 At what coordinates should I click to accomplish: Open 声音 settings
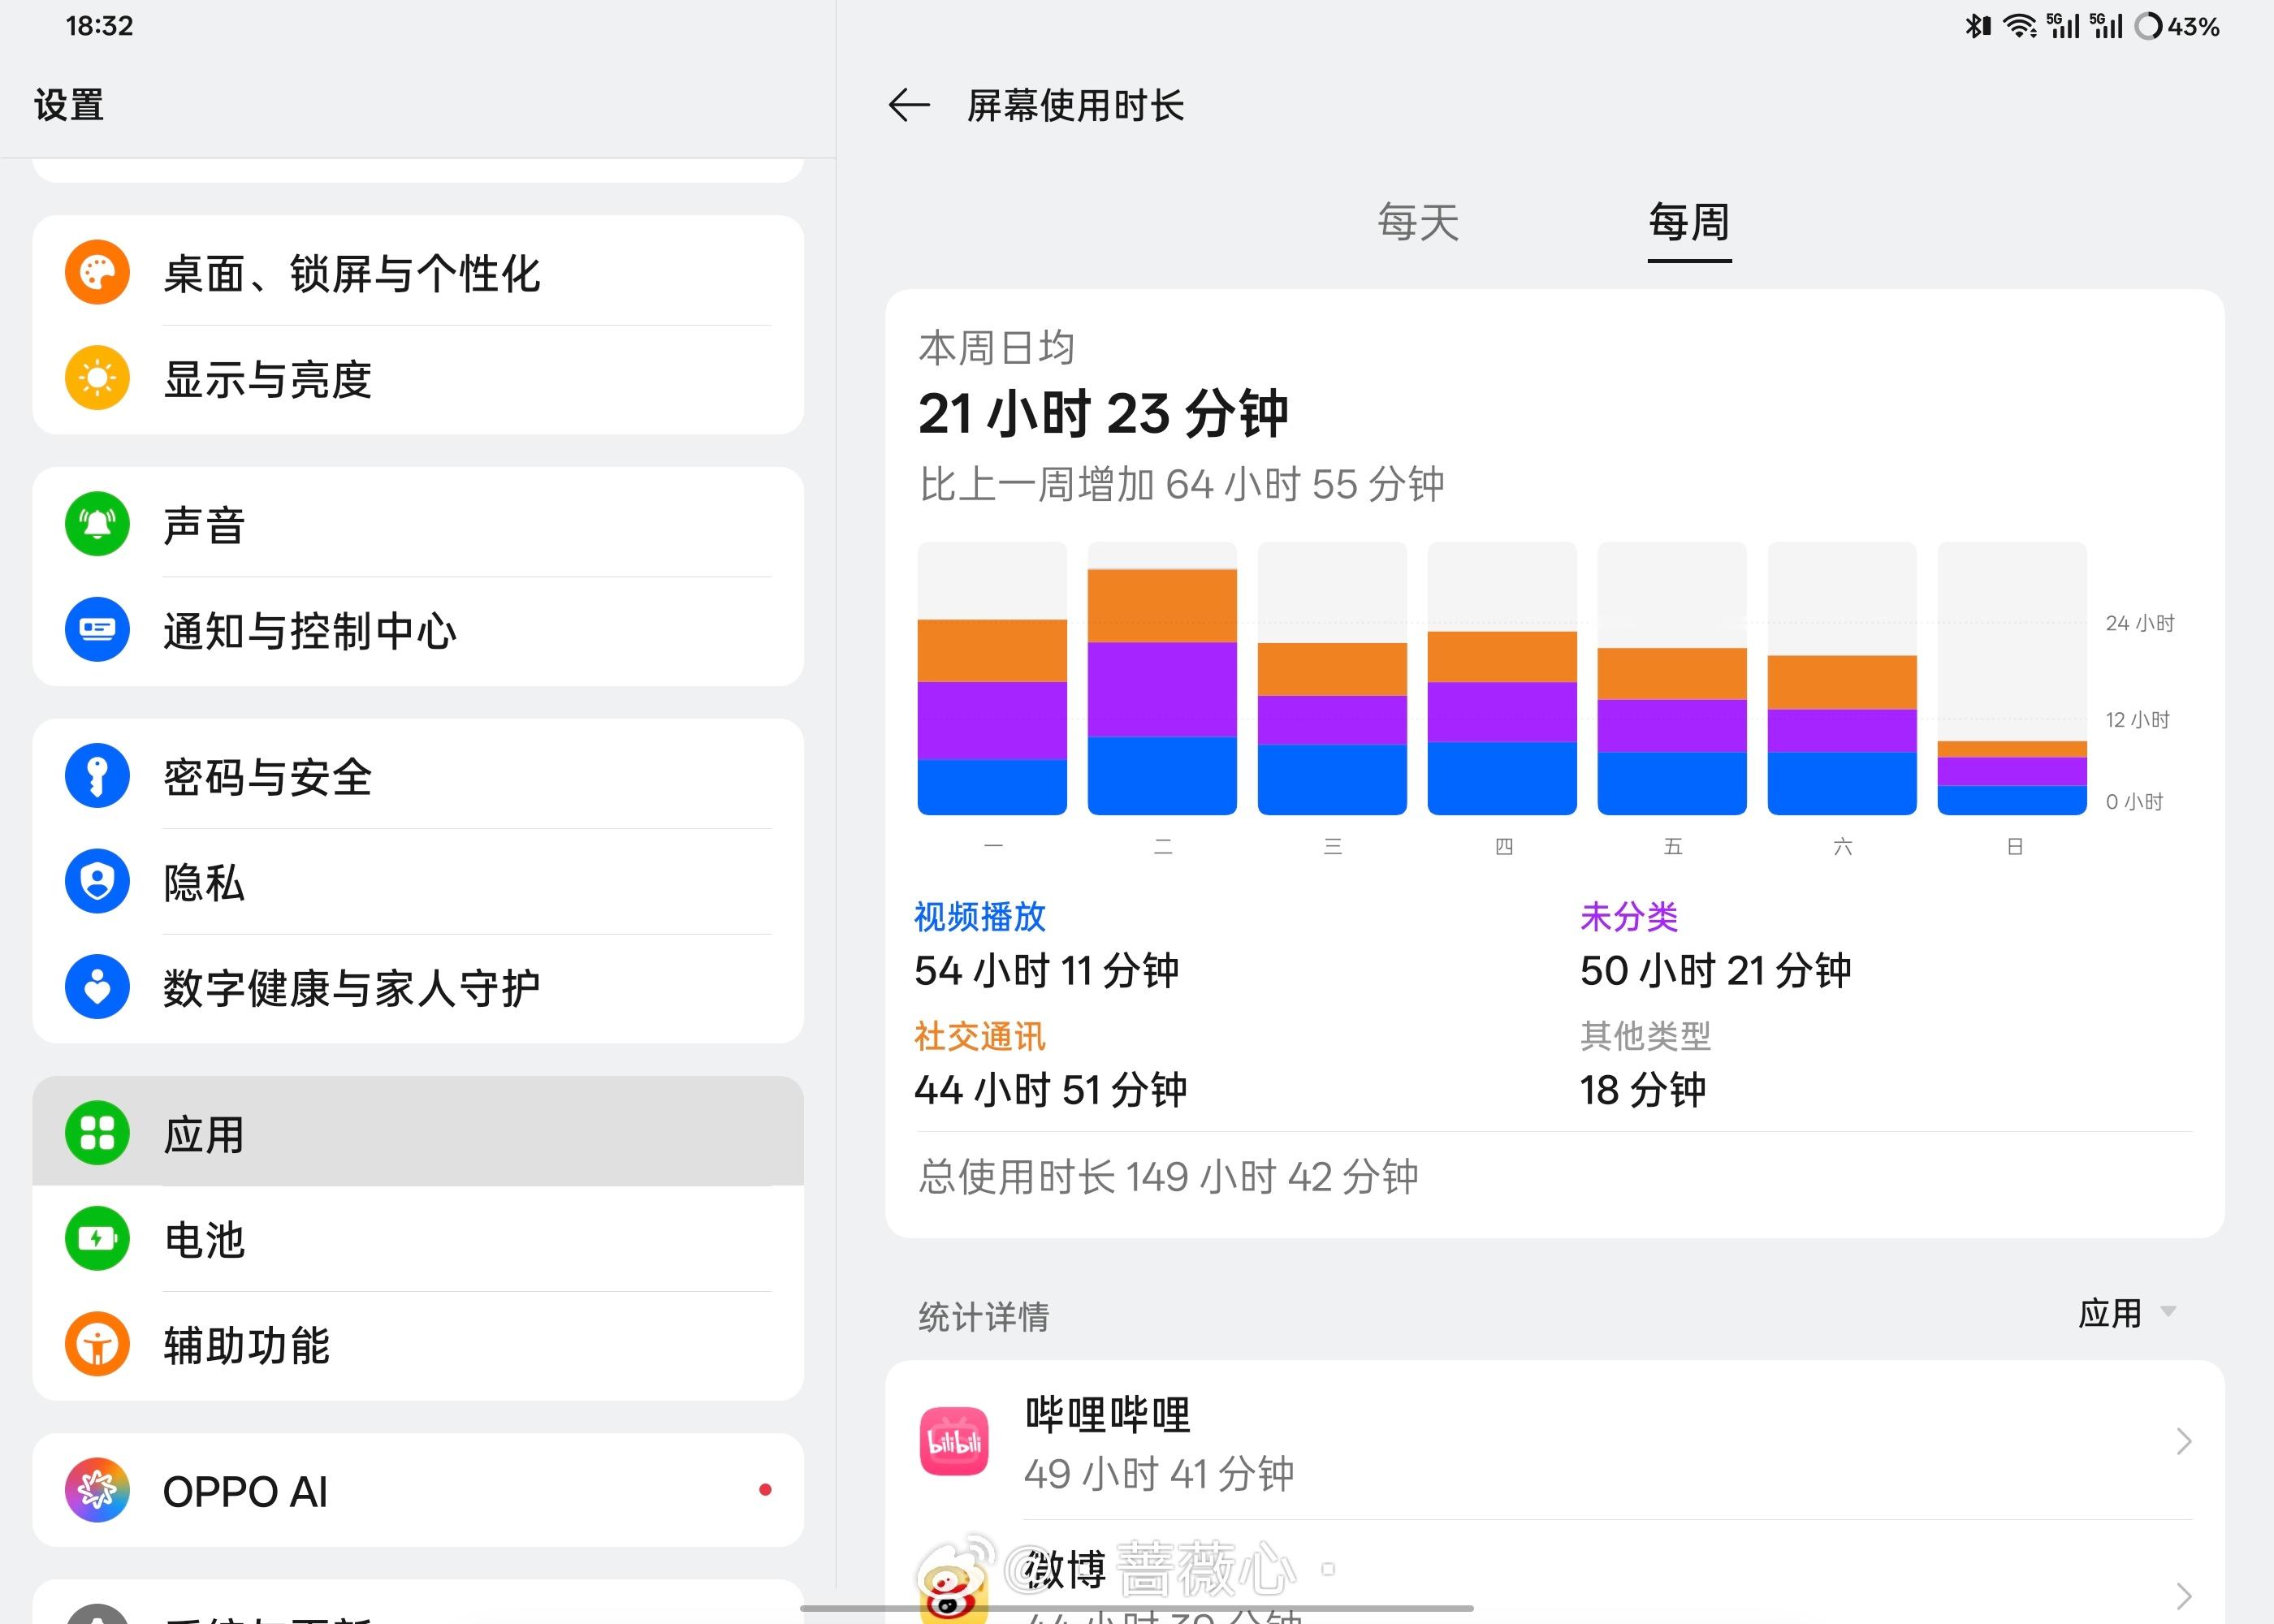point(418,524)
